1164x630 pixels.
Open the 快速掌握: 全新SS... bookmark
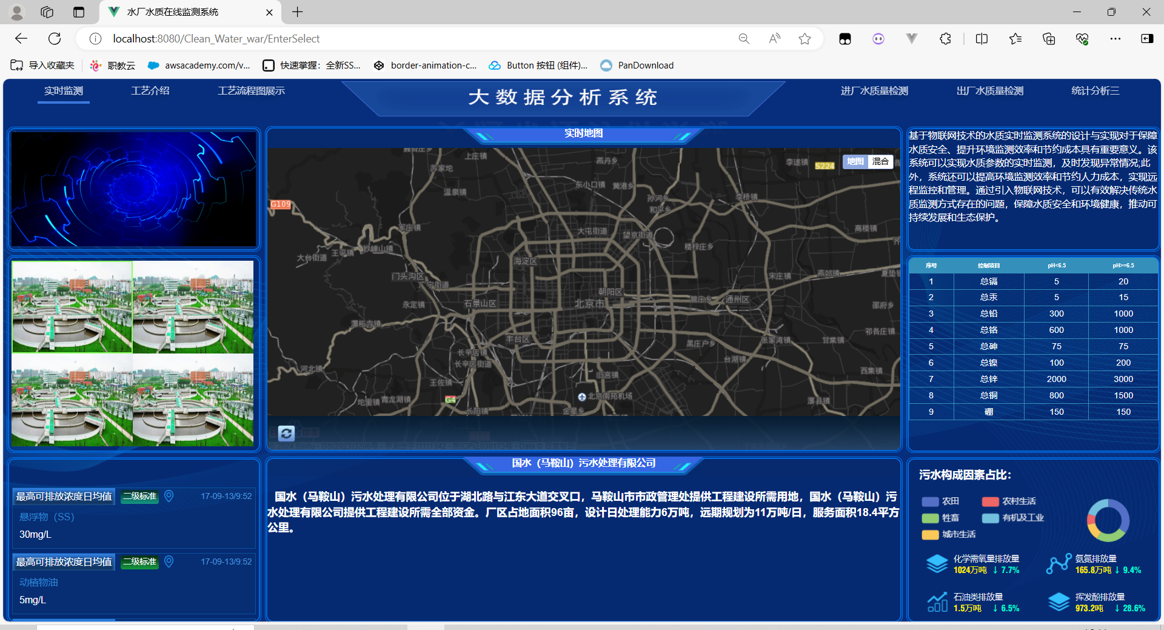point(312,65)
